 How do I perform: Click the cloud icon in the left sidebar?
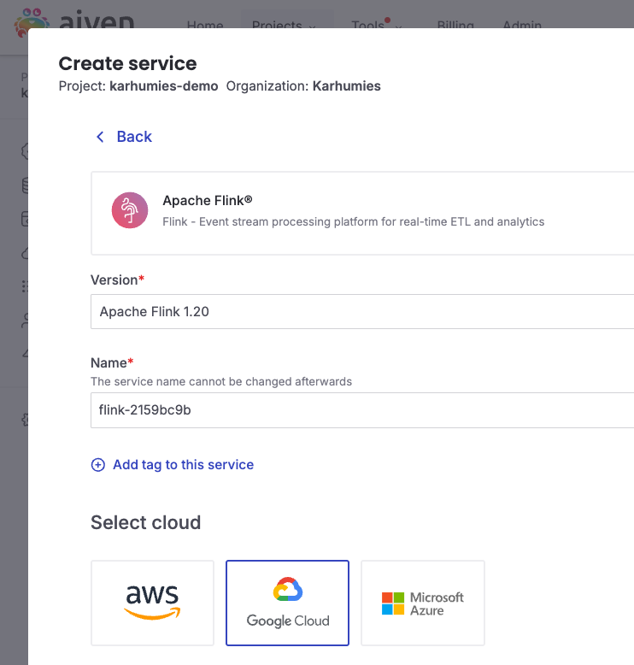(x=25, y=253)
